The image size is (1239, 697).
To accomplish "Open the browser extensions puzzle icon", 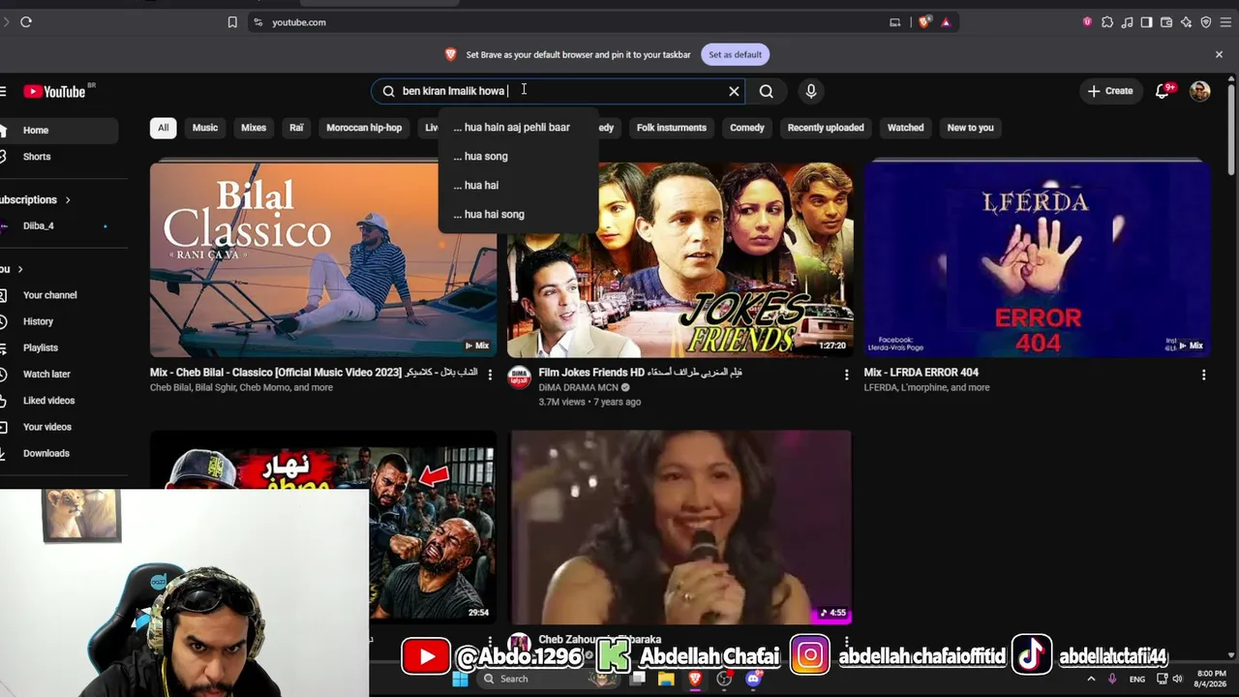I will (x=1107, y=22).
